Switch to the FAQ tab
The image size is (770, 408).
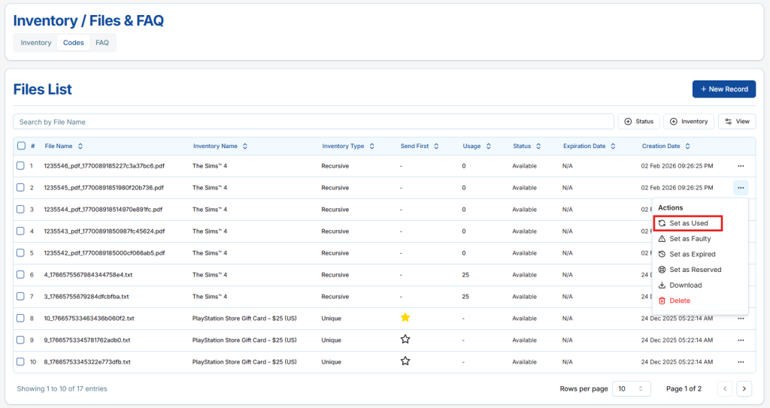pos(102,43)
